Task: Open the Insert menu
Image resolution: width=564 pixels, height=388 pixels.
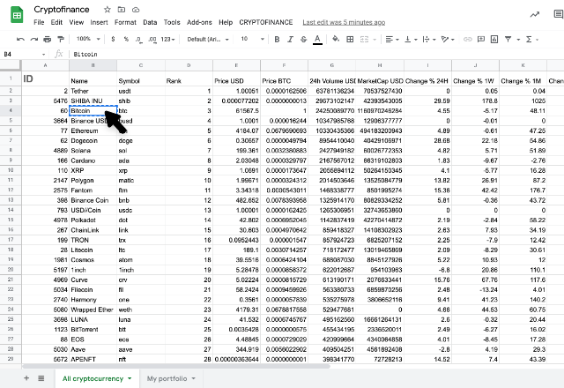Action: pyautogui.click(x=99, y=22)
